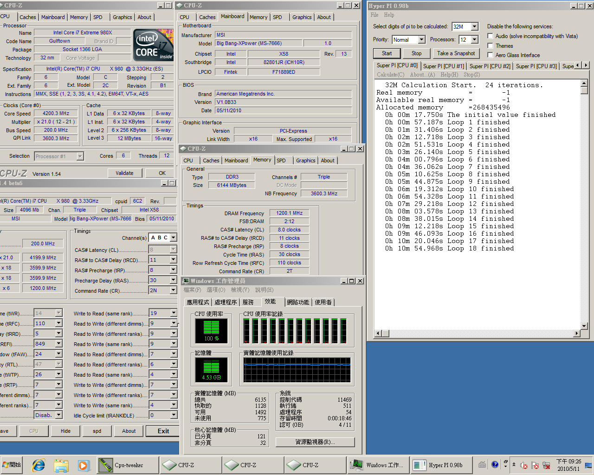Screen dimensions: 594x475
Task: Select the Super PI [CPU #1] tab
Action: 443,66
